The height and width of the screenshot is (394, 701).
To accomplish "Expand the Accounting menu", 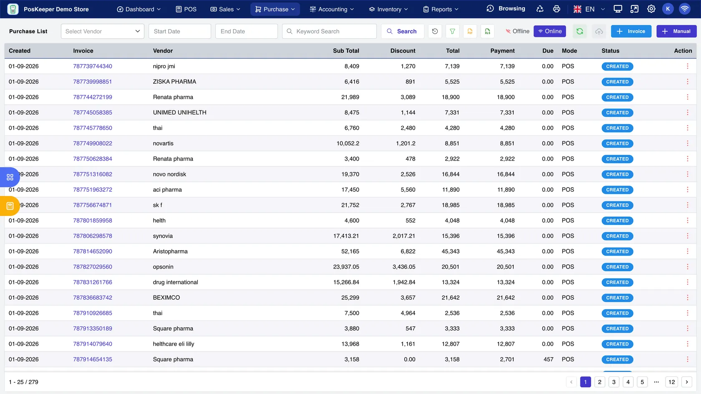I will [332, 9].
